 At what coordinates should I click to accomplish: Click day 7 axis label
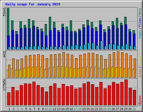coord(34,109)
